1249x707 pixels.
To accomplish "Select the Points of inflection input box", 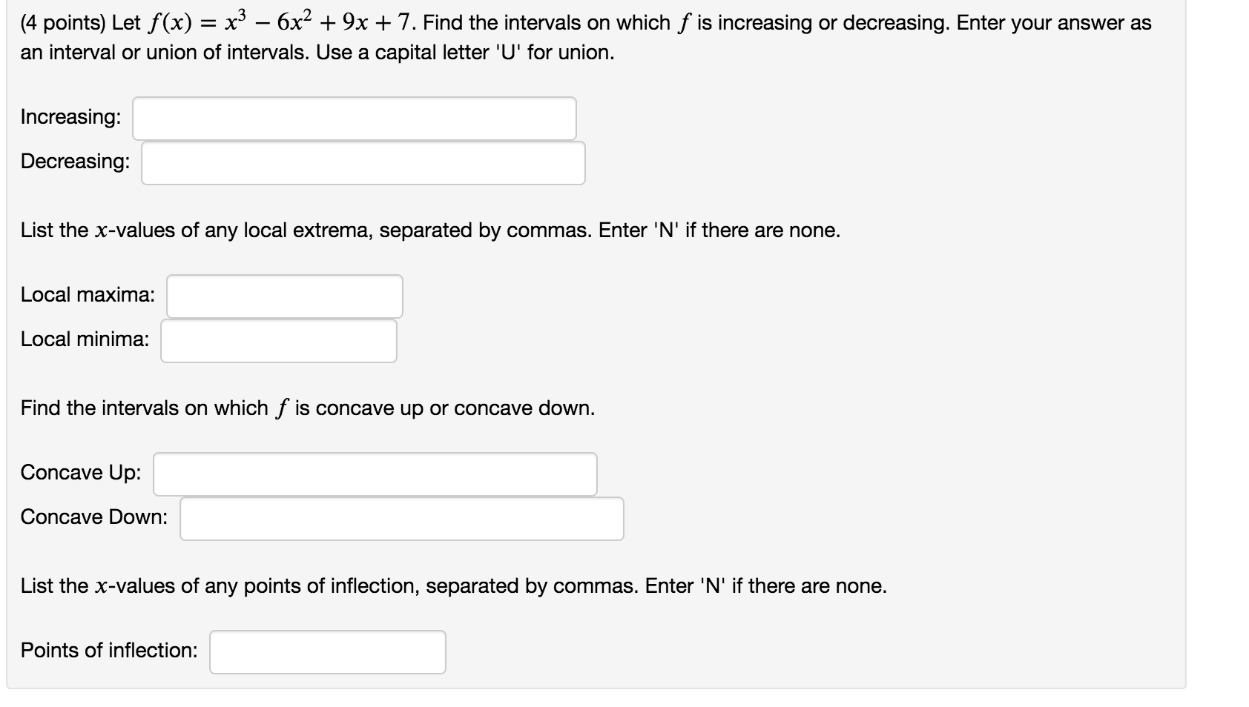I will (326, 651).
